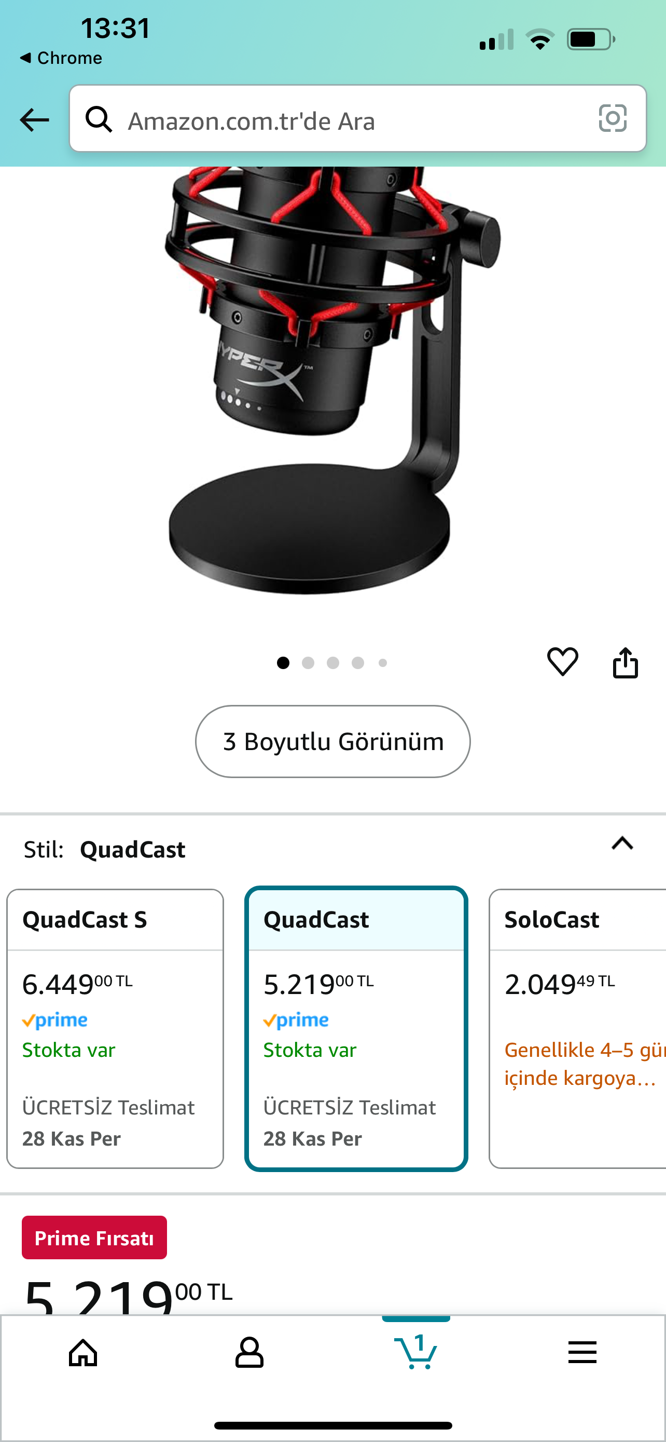Go to Amazon home tab

(x=84, y=1353)
